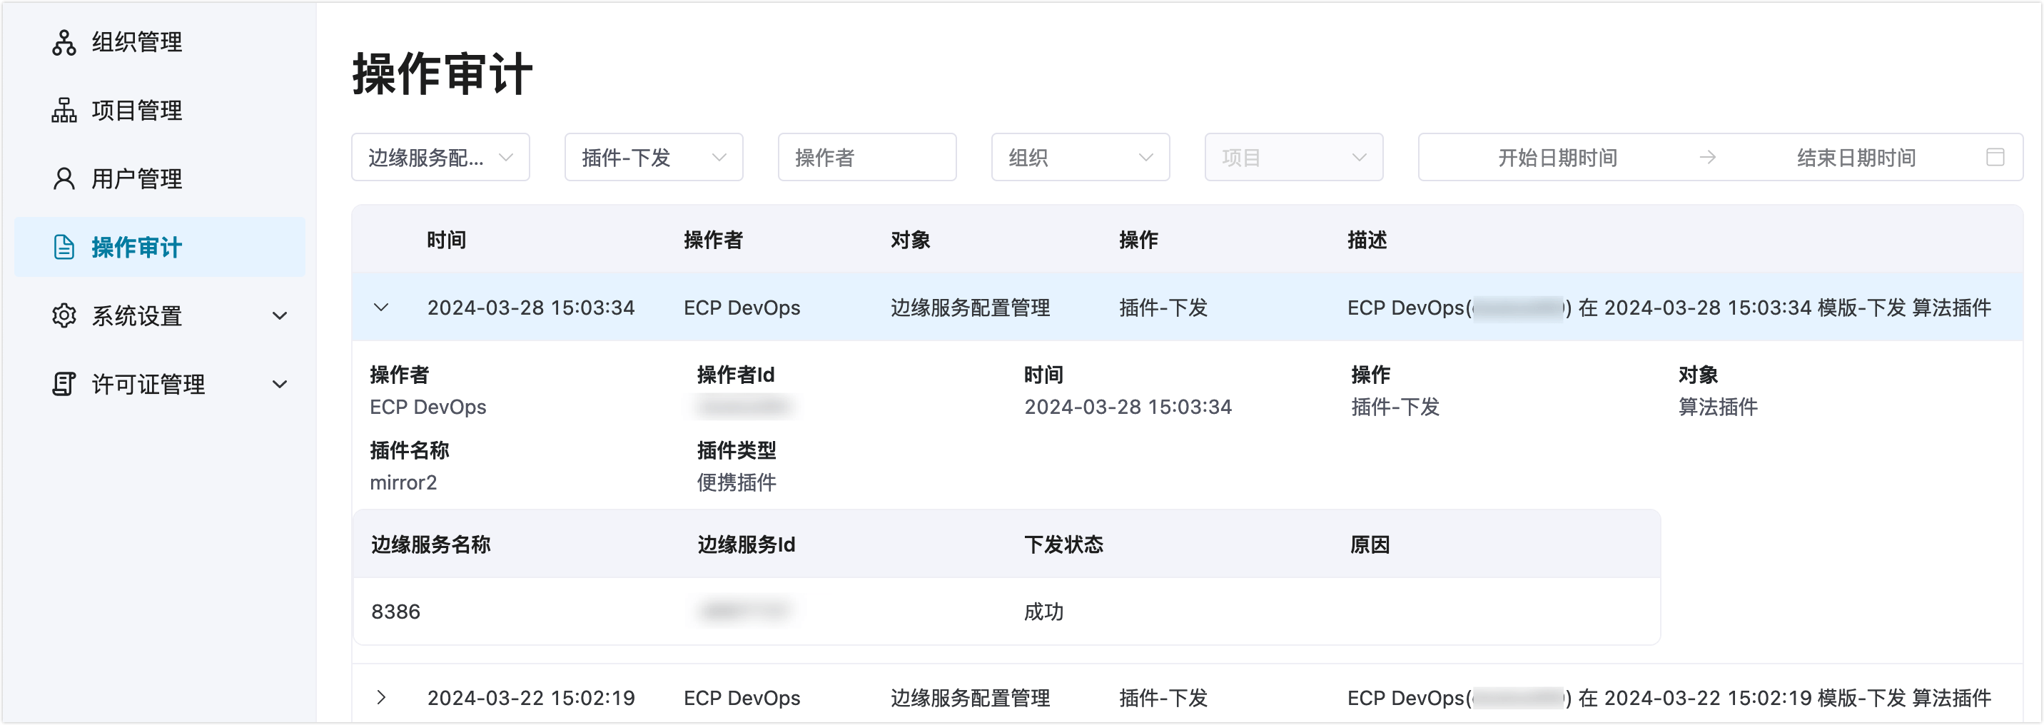This screenshot has width=2044, height=725.
Task: Click the 组织管理 sidebar icon
Action: [64, 42]
